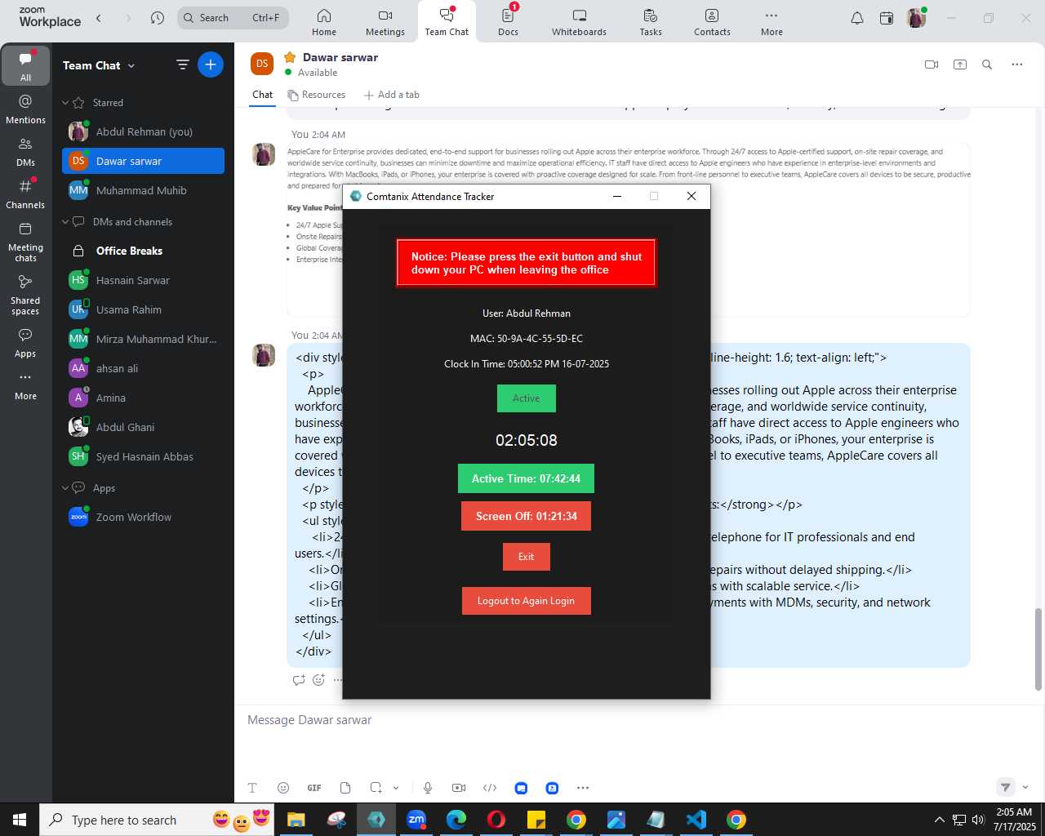Open the emoji picker

pos(283,788)
